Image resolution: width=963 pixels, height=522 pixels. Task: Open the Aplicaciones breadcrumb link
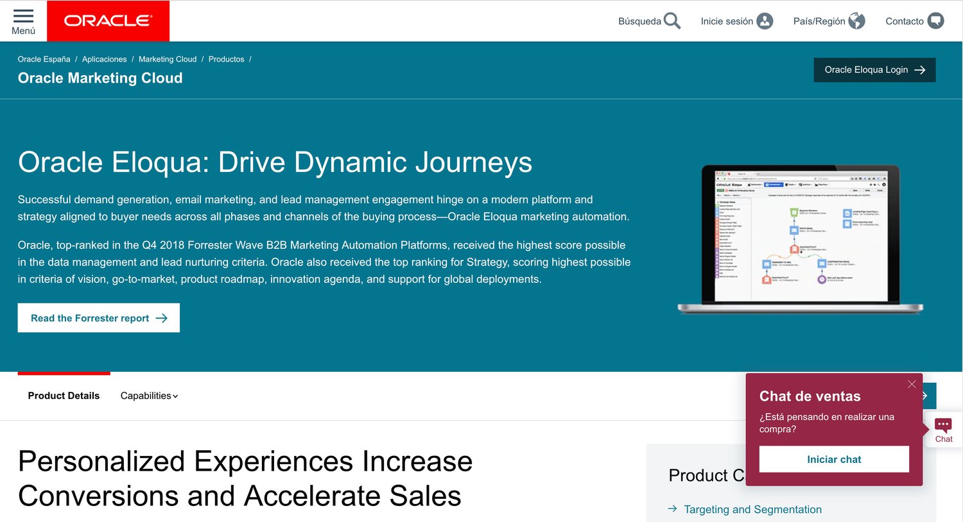click(104, 59)
